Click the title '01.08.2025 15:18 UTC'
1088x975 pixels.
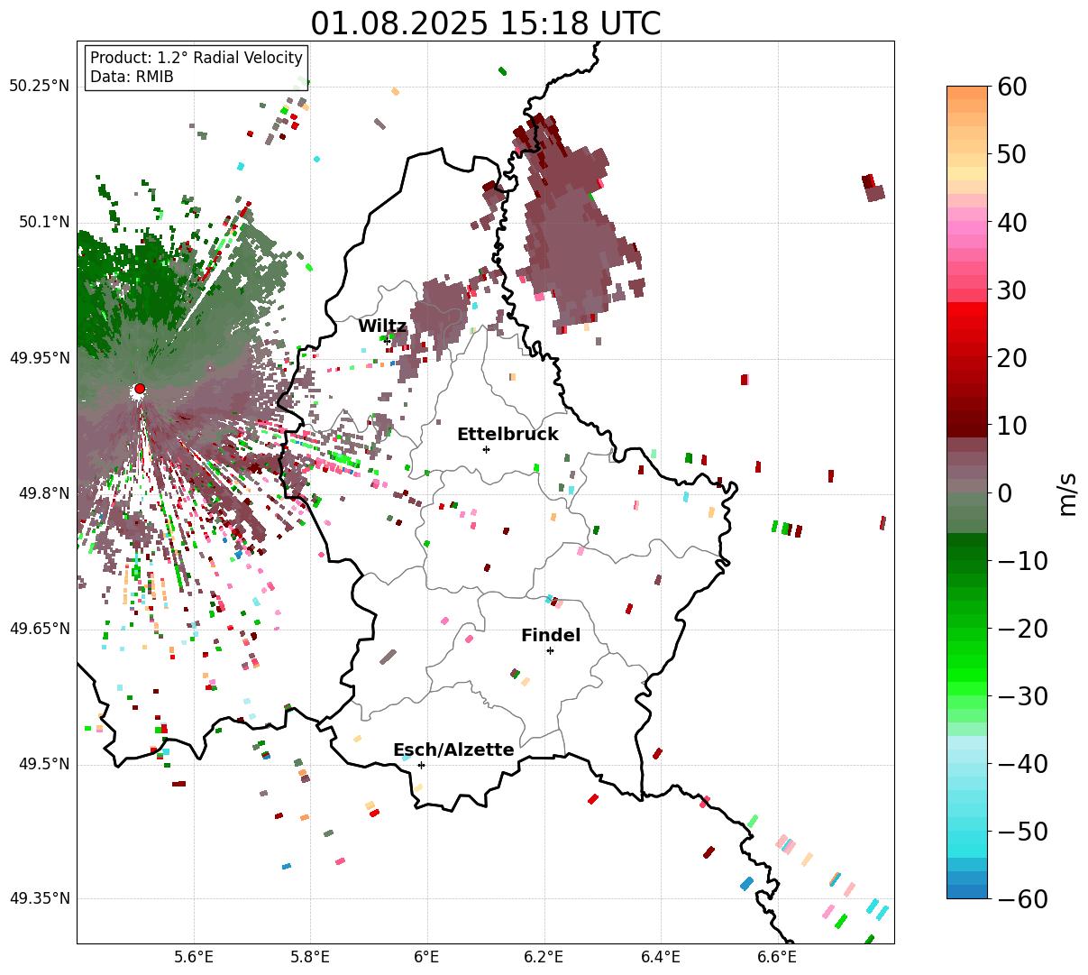(x=485, y=23)
